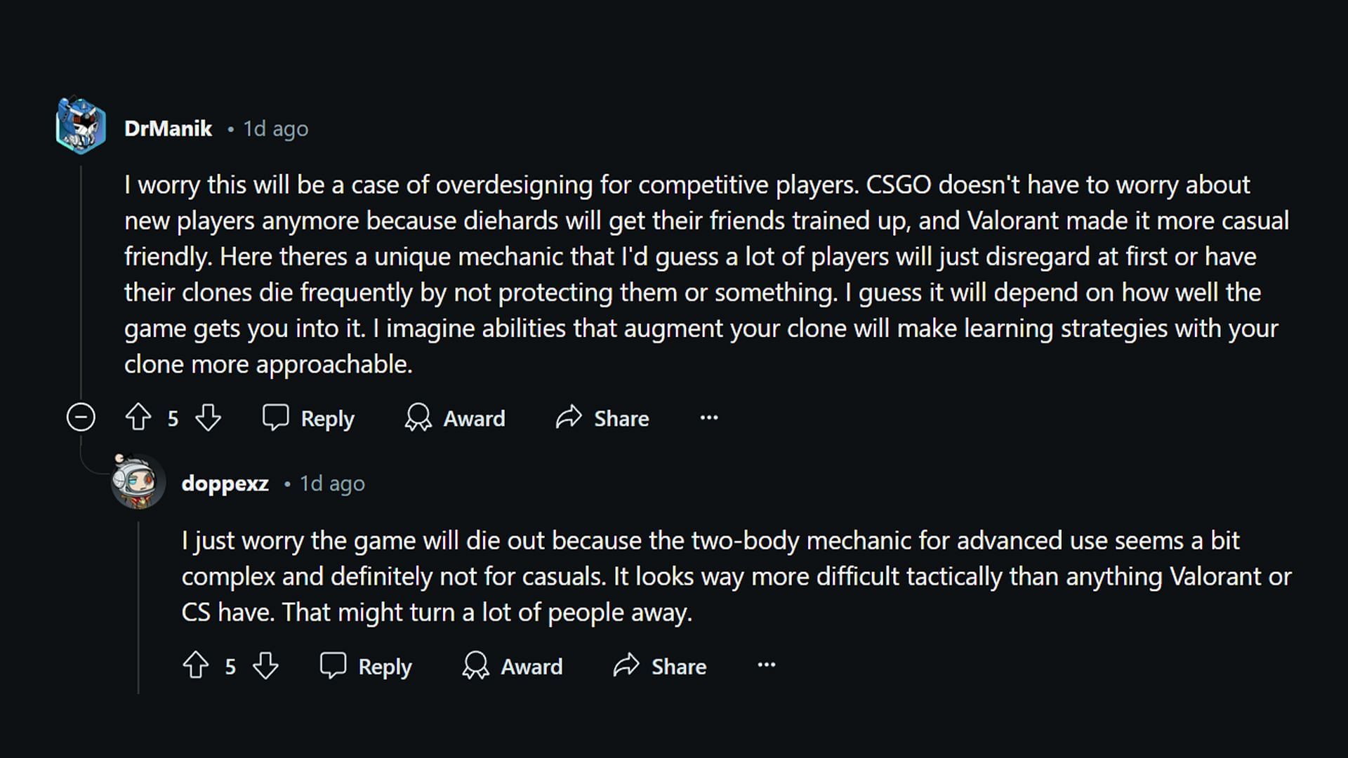The height and width of the screenshot is (758, 1348).
Task: Expand the more options menu on DrManik's post
Action: pos(709,416)
